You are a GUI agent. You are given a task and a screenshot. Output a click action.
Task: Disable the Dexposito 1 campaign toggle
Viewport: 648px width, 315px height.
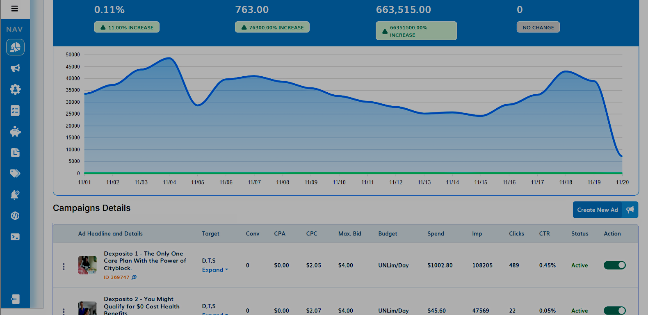(614, 265)
